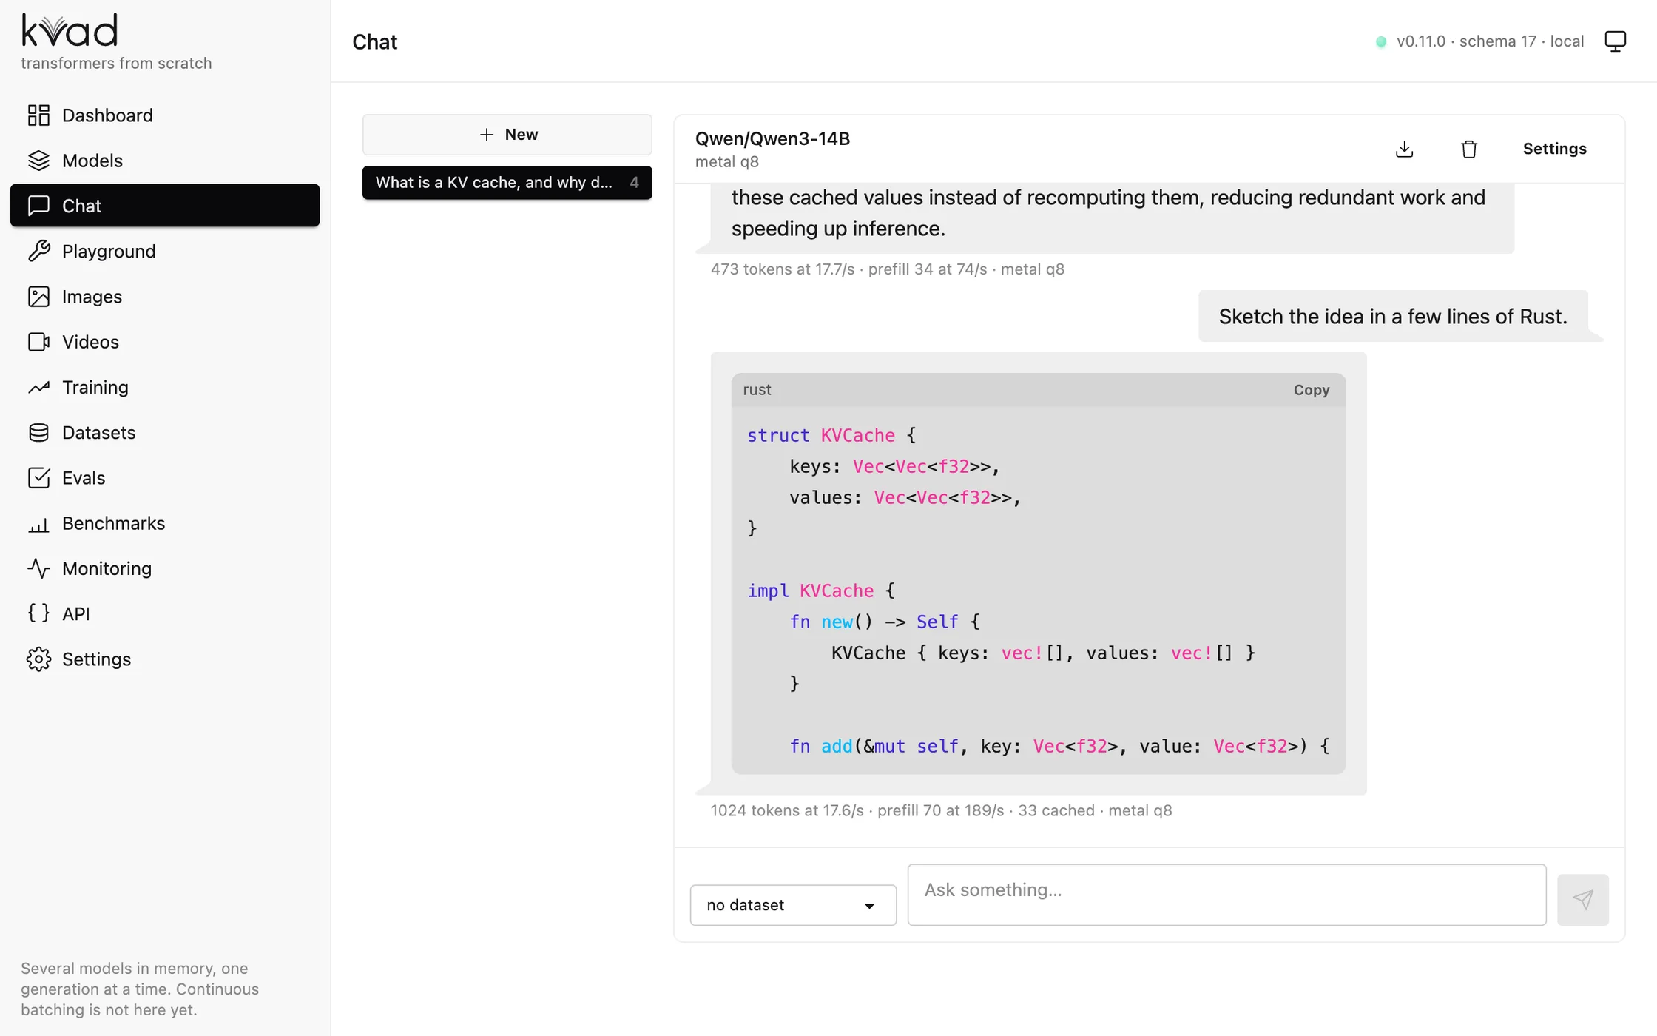Viewport: 1657px width, 1036px height.
Task: Open the no dataset dropdown
Action: [793, 905]
